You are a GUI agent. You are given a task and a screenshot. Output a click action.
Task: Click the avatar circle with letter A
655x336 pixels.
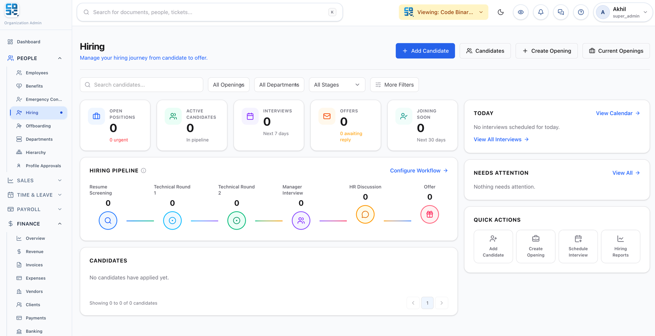click(x=603, y=12)
